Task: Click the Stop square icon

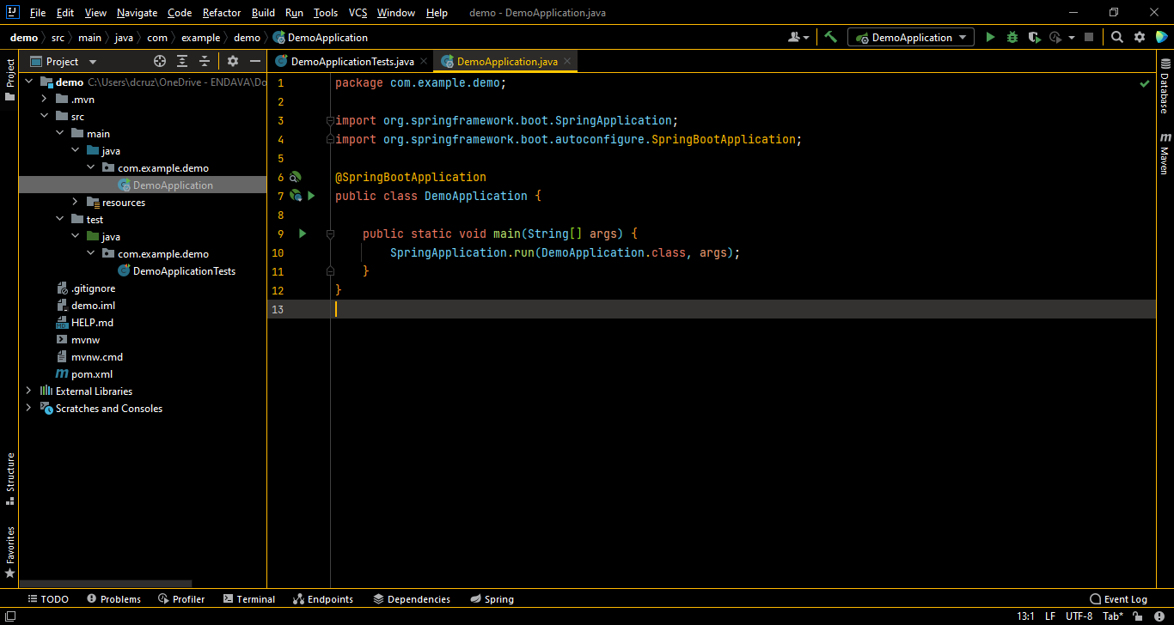Action: point(1089,37)
